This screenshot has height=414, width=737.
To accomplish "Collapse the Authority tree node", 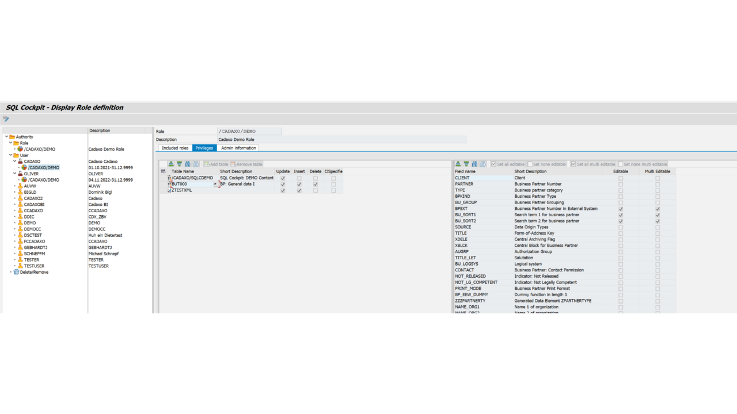I will pos(6,137).
